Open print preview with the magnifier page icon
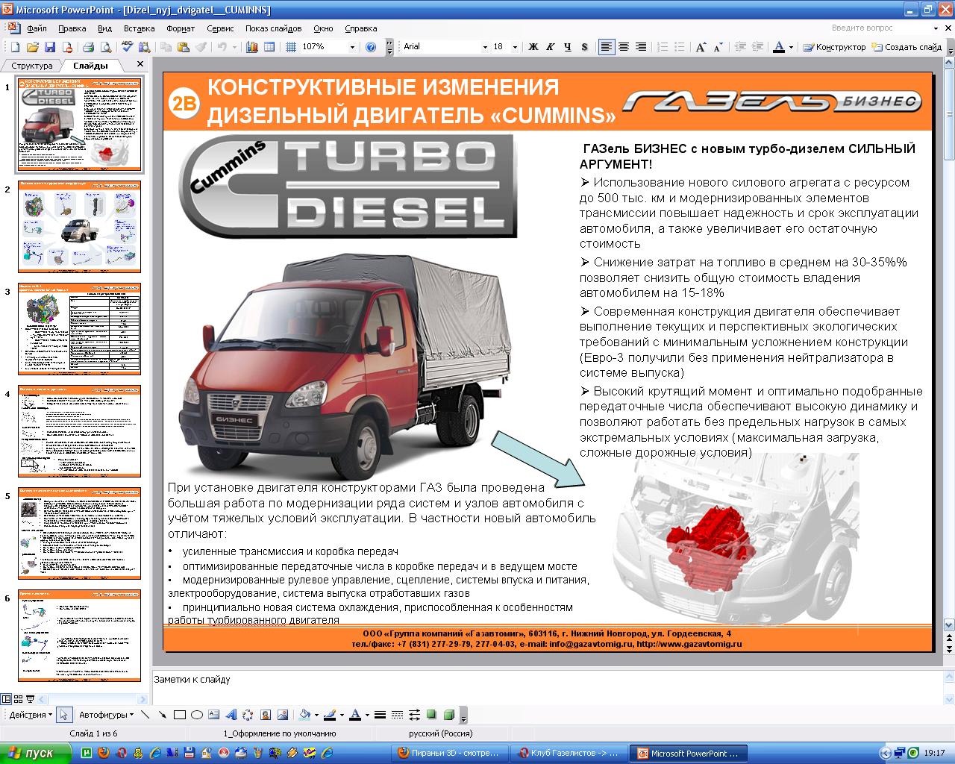Image resolution: width=955 pixels, height=764 pixels. coord(106,47)
